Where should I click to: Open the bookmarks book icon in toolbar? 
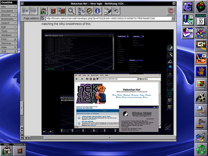click(53, 11)
